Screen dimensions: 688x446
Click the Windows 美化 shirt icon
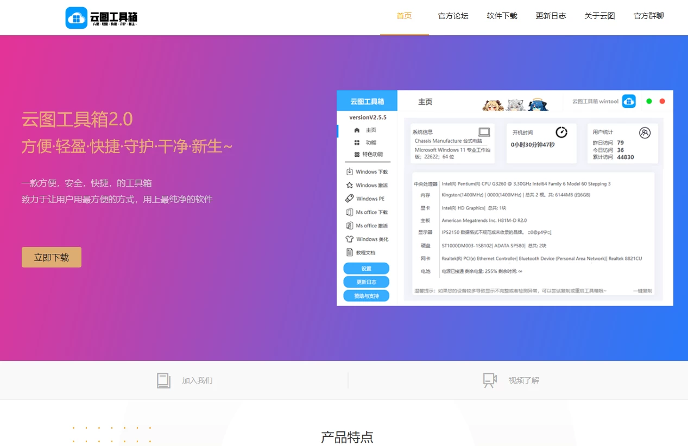tap(350, 239)
